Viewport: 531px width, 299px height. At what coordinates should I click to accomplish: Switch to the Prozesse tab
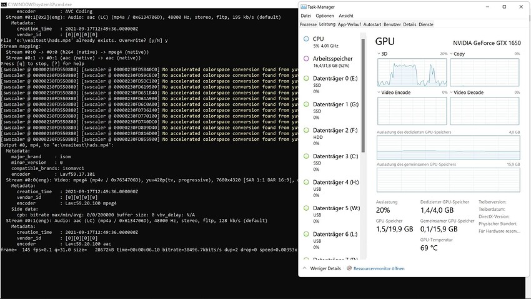(308, 24)
